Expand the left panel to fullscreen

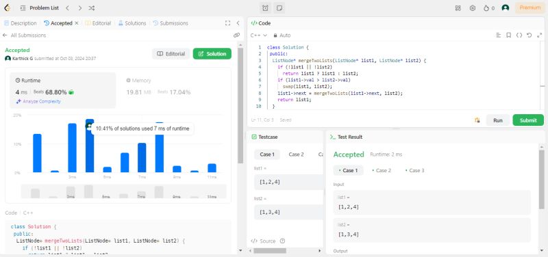point(227,23)
